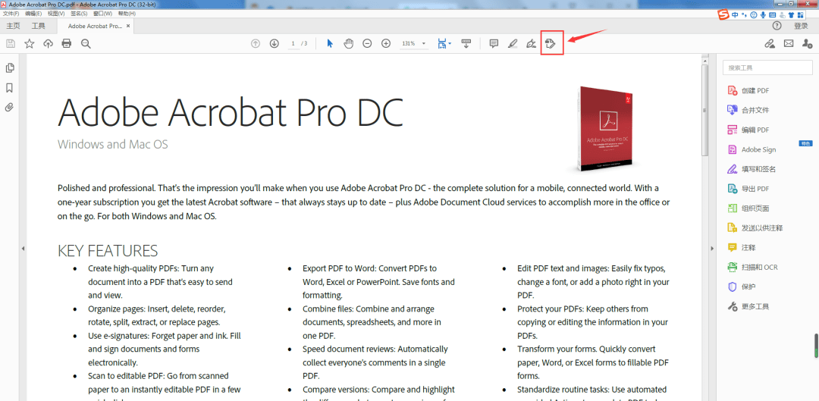The width and height of the screenshot is (819, 401).
Task: Print the document using the printer icon
Action: (66, 44)
